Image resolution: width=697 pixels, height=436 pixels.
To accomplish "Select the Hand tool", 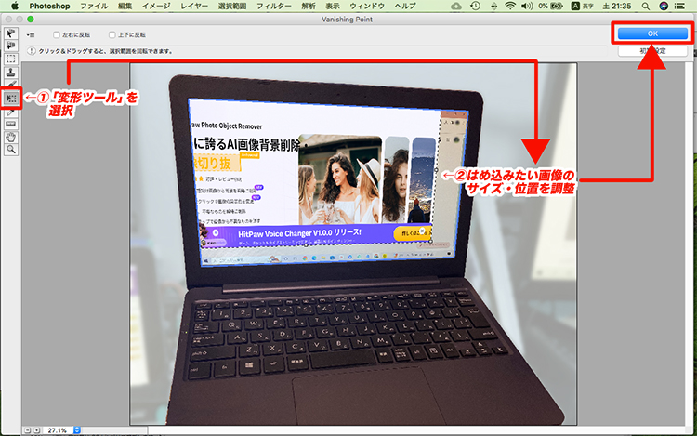I will [x=10, y=137].
